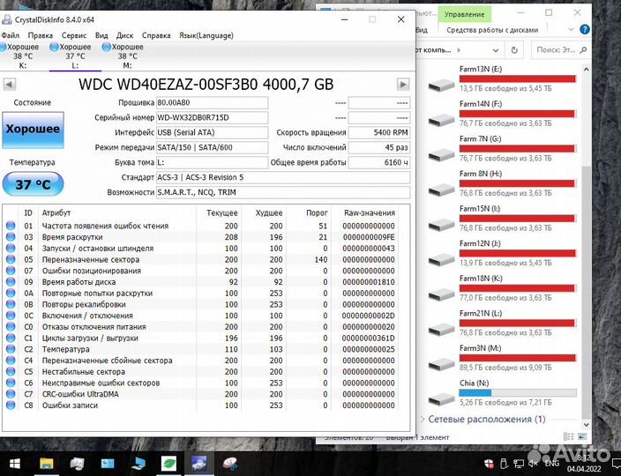Open the Управление ribbon tab in Explorer

coord(465,14)
